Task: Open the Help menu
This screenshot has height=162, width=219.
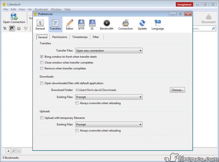Action: [x=67, y=9]
